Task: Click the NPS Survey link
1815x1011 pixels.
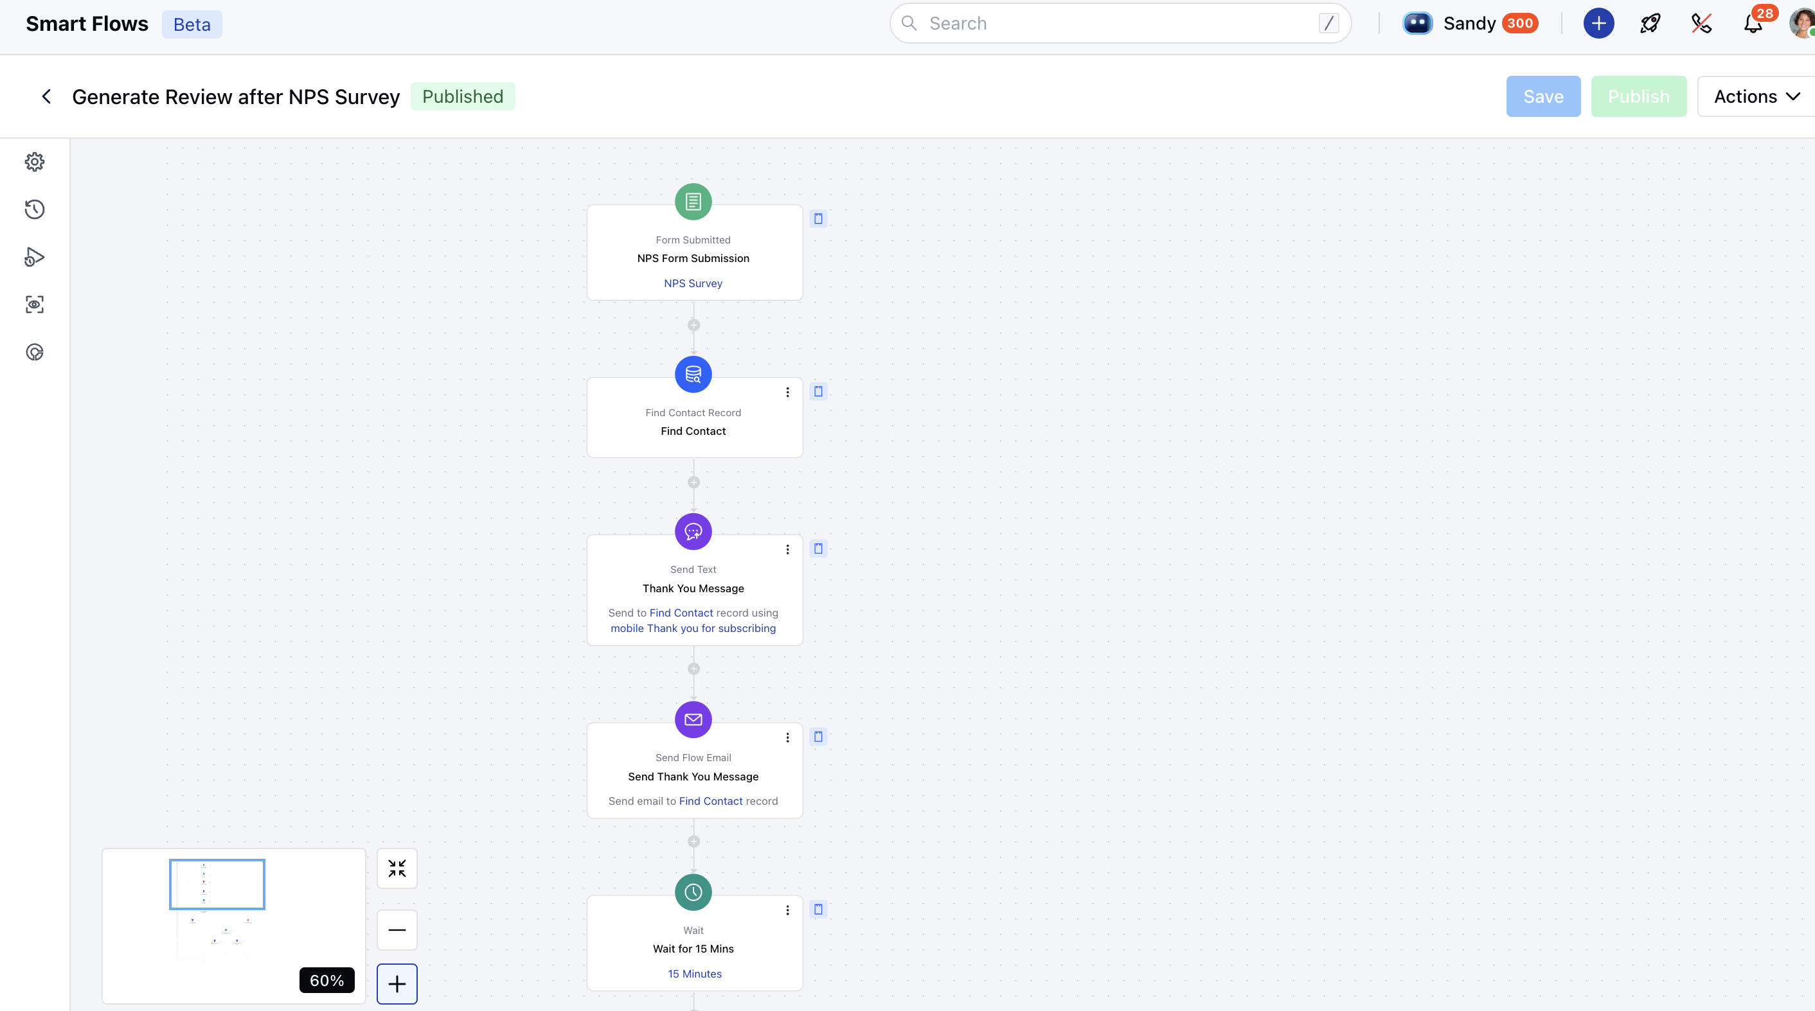Action: coord(693,283)
